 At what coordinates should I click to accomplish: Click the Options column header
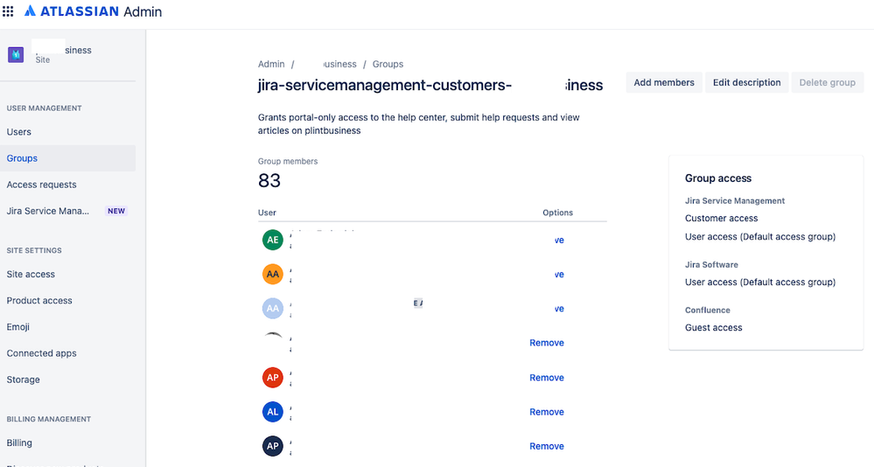pos(557,213)
